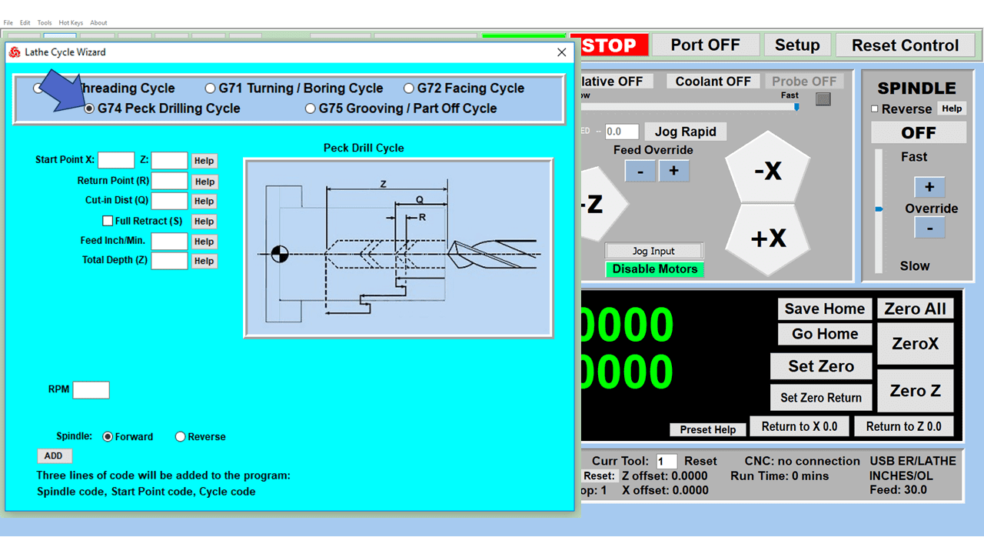Adjust the vertical spindle speed slider
This screenshot has height=554, width=984.
(x=879, y=209)
